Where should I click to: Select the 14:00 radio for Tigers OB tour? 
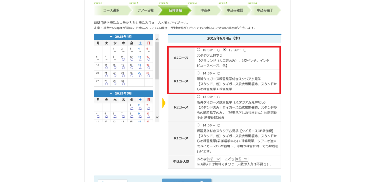tap(198, 125)
